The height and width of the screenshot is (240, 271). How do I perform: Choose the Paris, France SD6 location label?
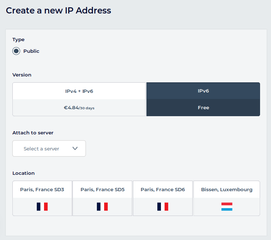click(163, 190)
